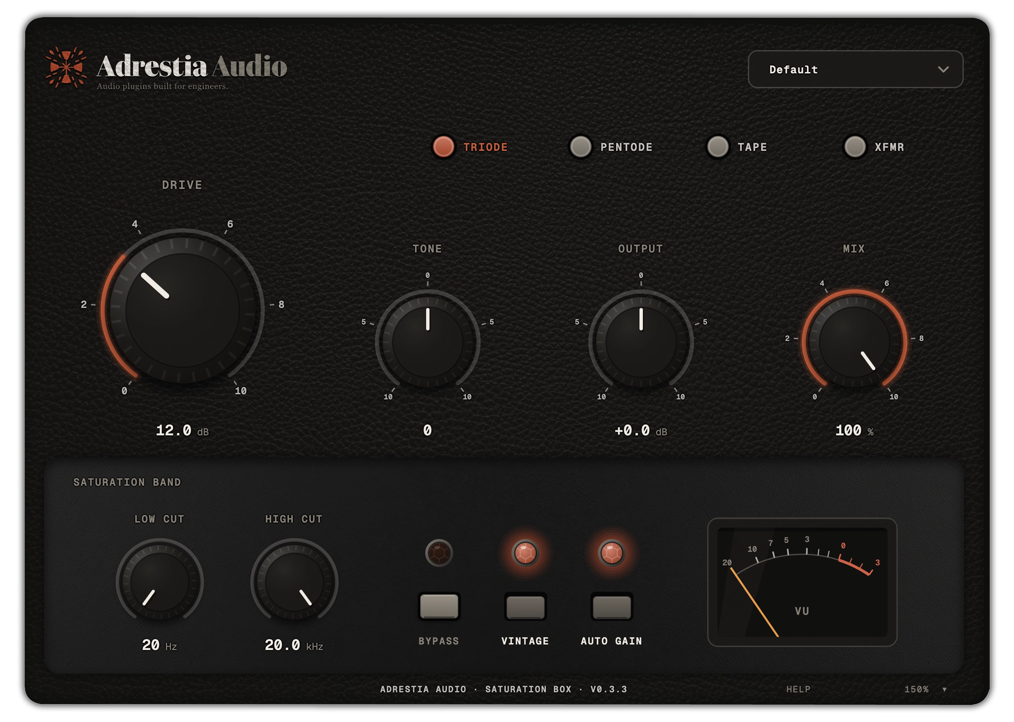The width and height of the screenshot is (1014, 722).
Task: Click the "Audio plugins built for engineers." tagline
Action: (x=162, y=86)
